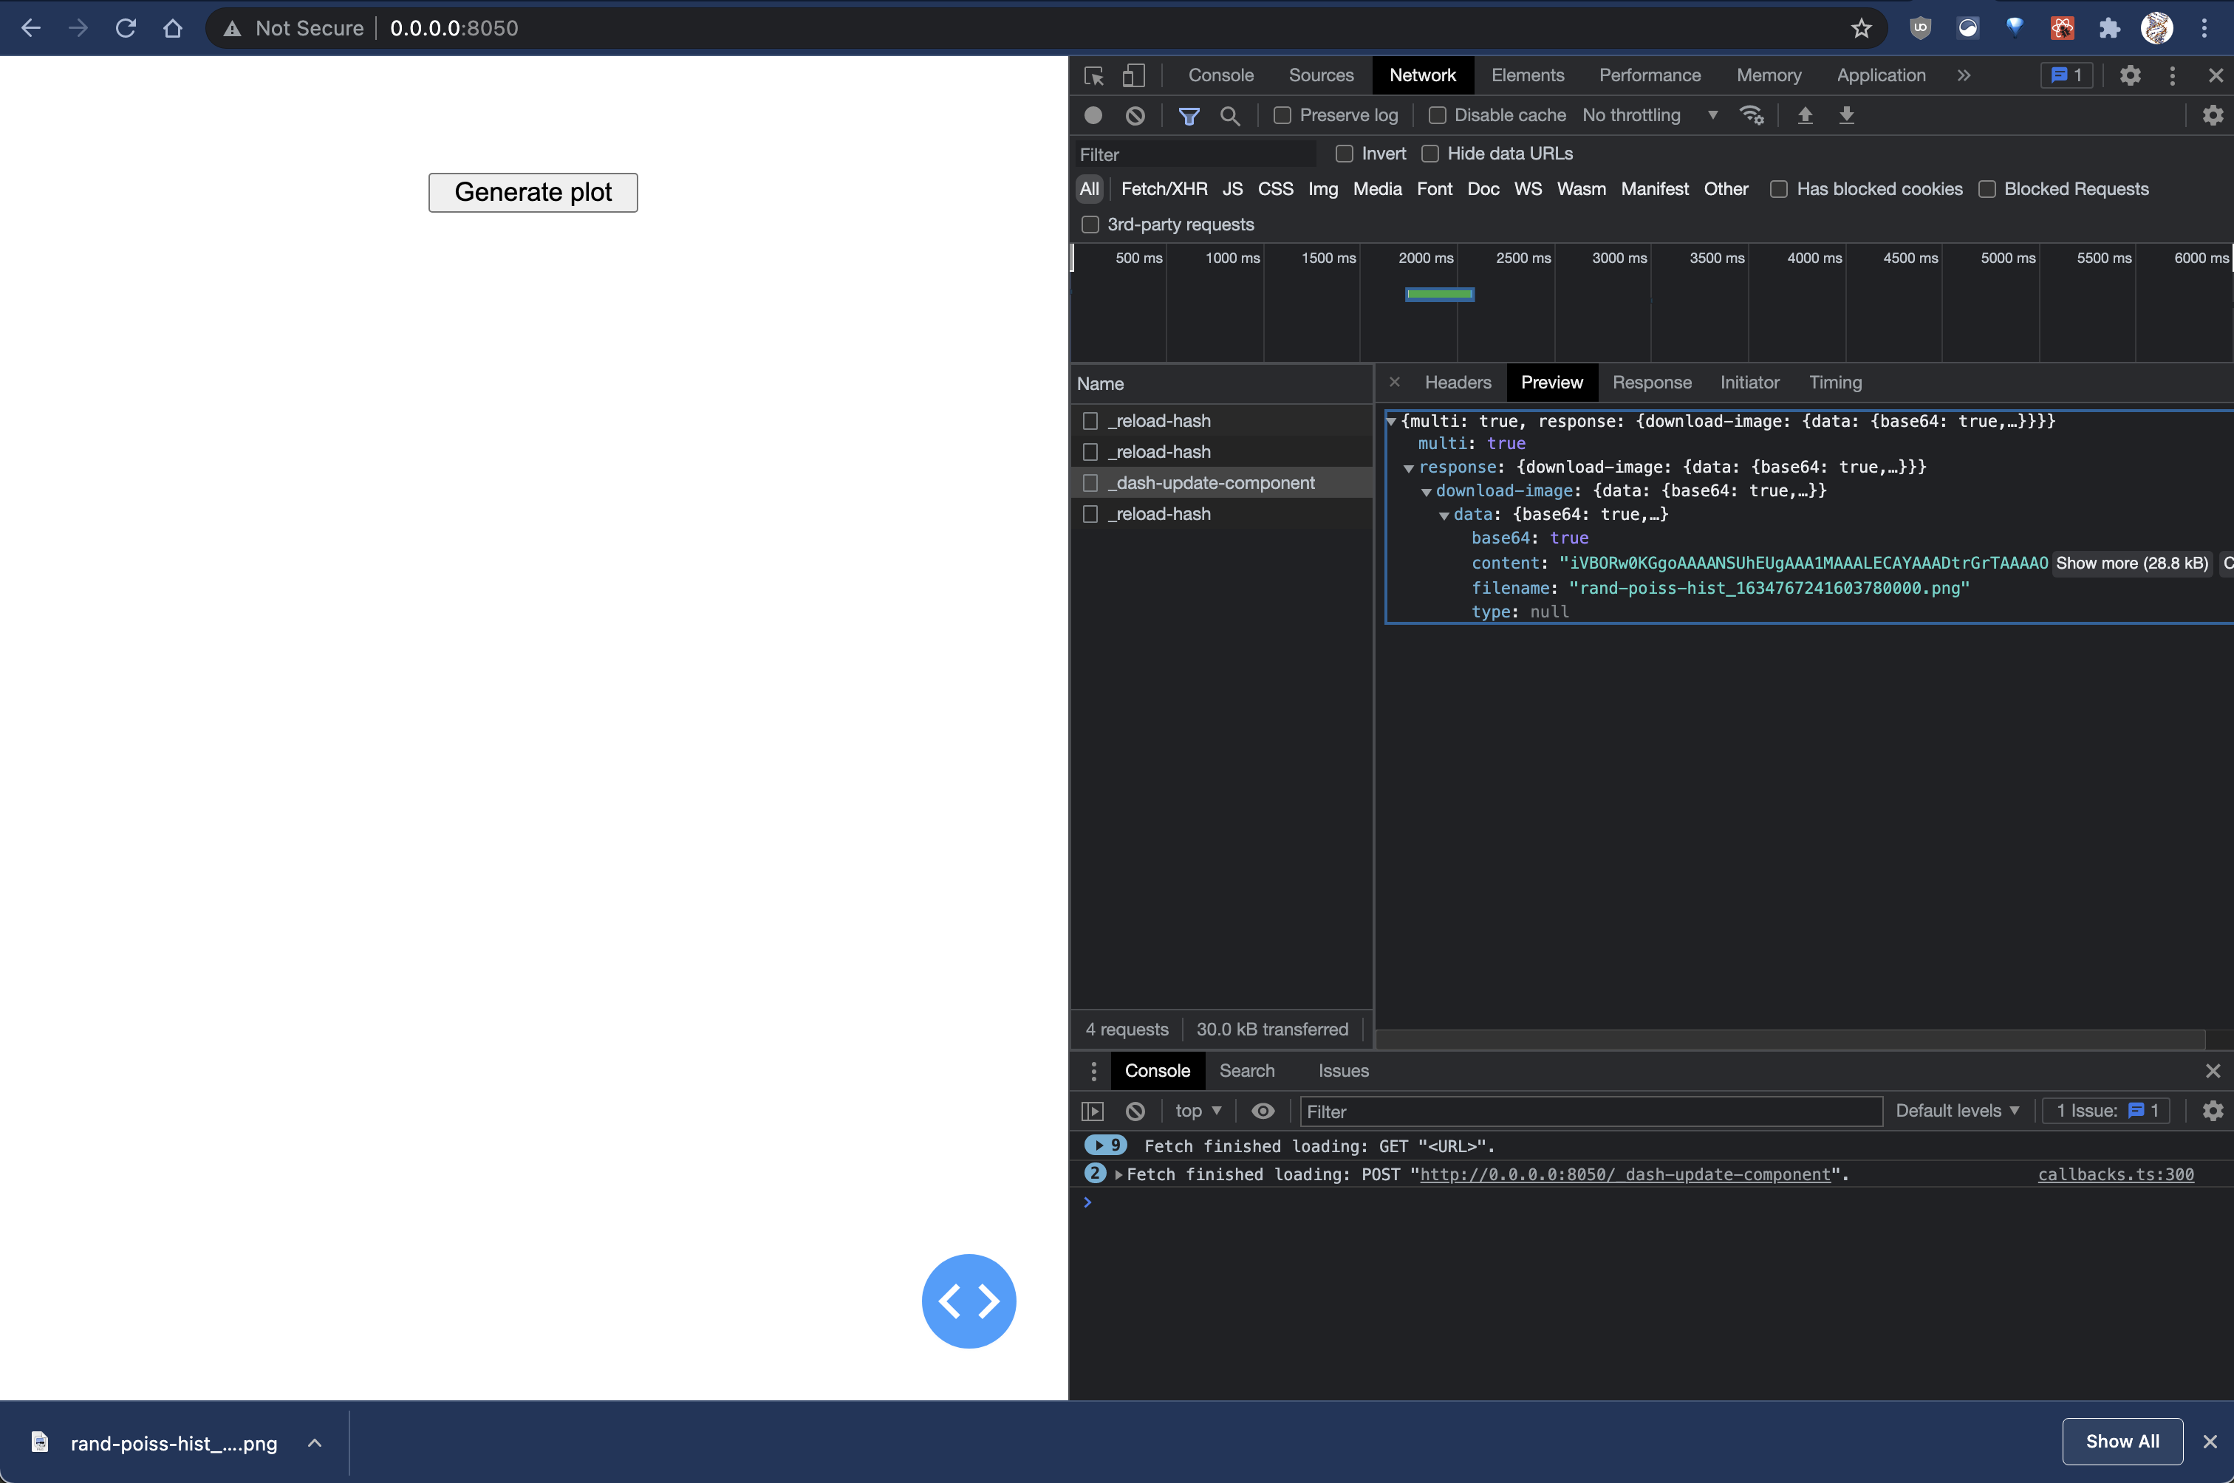Open DevTools customize three-dot menu

[2173, 75]
